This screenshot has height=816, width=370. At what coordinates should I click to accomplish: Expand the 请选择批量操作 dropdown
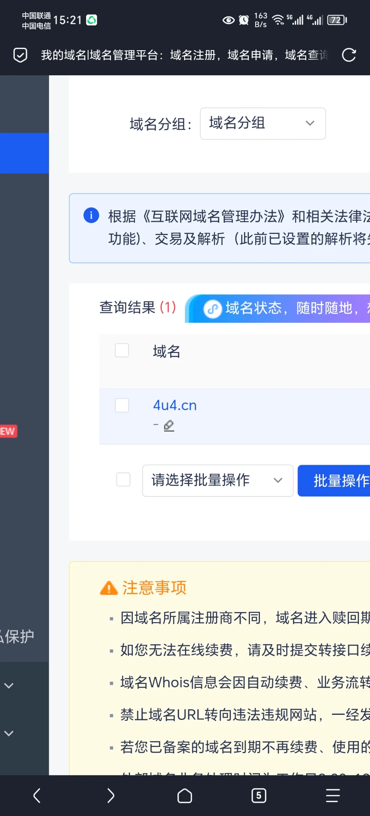[218, 481]
